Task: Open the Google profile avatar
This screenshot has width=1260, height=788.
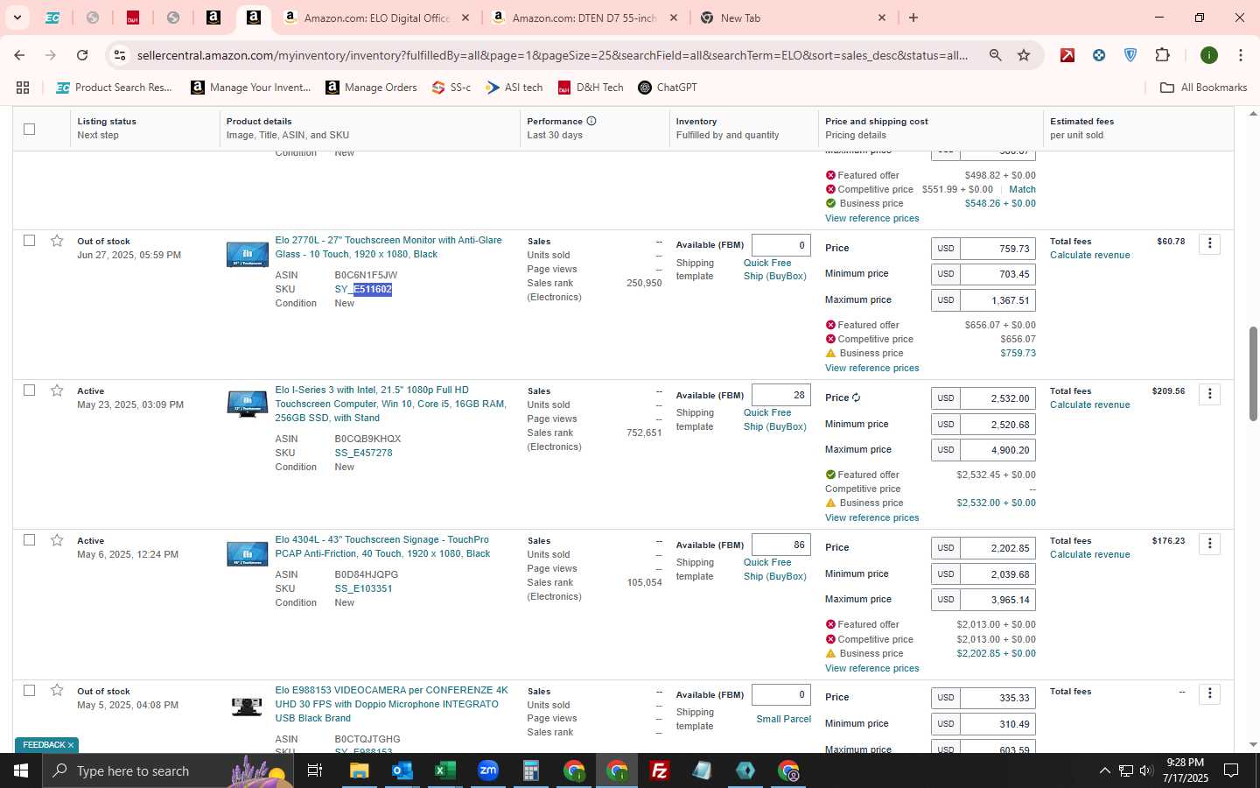Action: tap(1209, 55)
